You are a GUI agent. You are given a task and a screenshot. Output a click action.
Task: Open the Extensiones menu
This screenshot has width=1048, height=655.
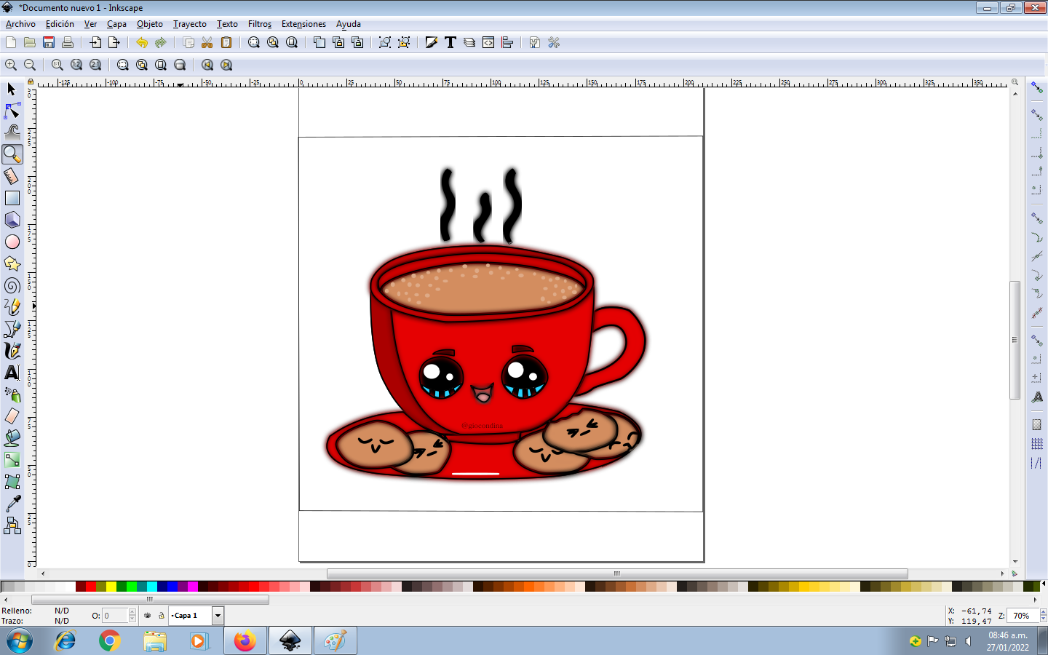click(x=303, y=24)
